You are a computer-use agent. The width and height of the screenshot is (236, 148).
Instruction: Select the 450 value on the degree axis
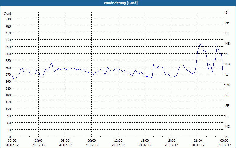8,33
